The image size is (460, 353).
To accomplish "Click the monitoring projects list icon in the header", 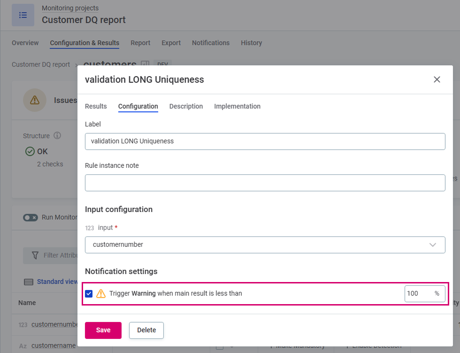I will pyautogui.click(x=23, y=15).
